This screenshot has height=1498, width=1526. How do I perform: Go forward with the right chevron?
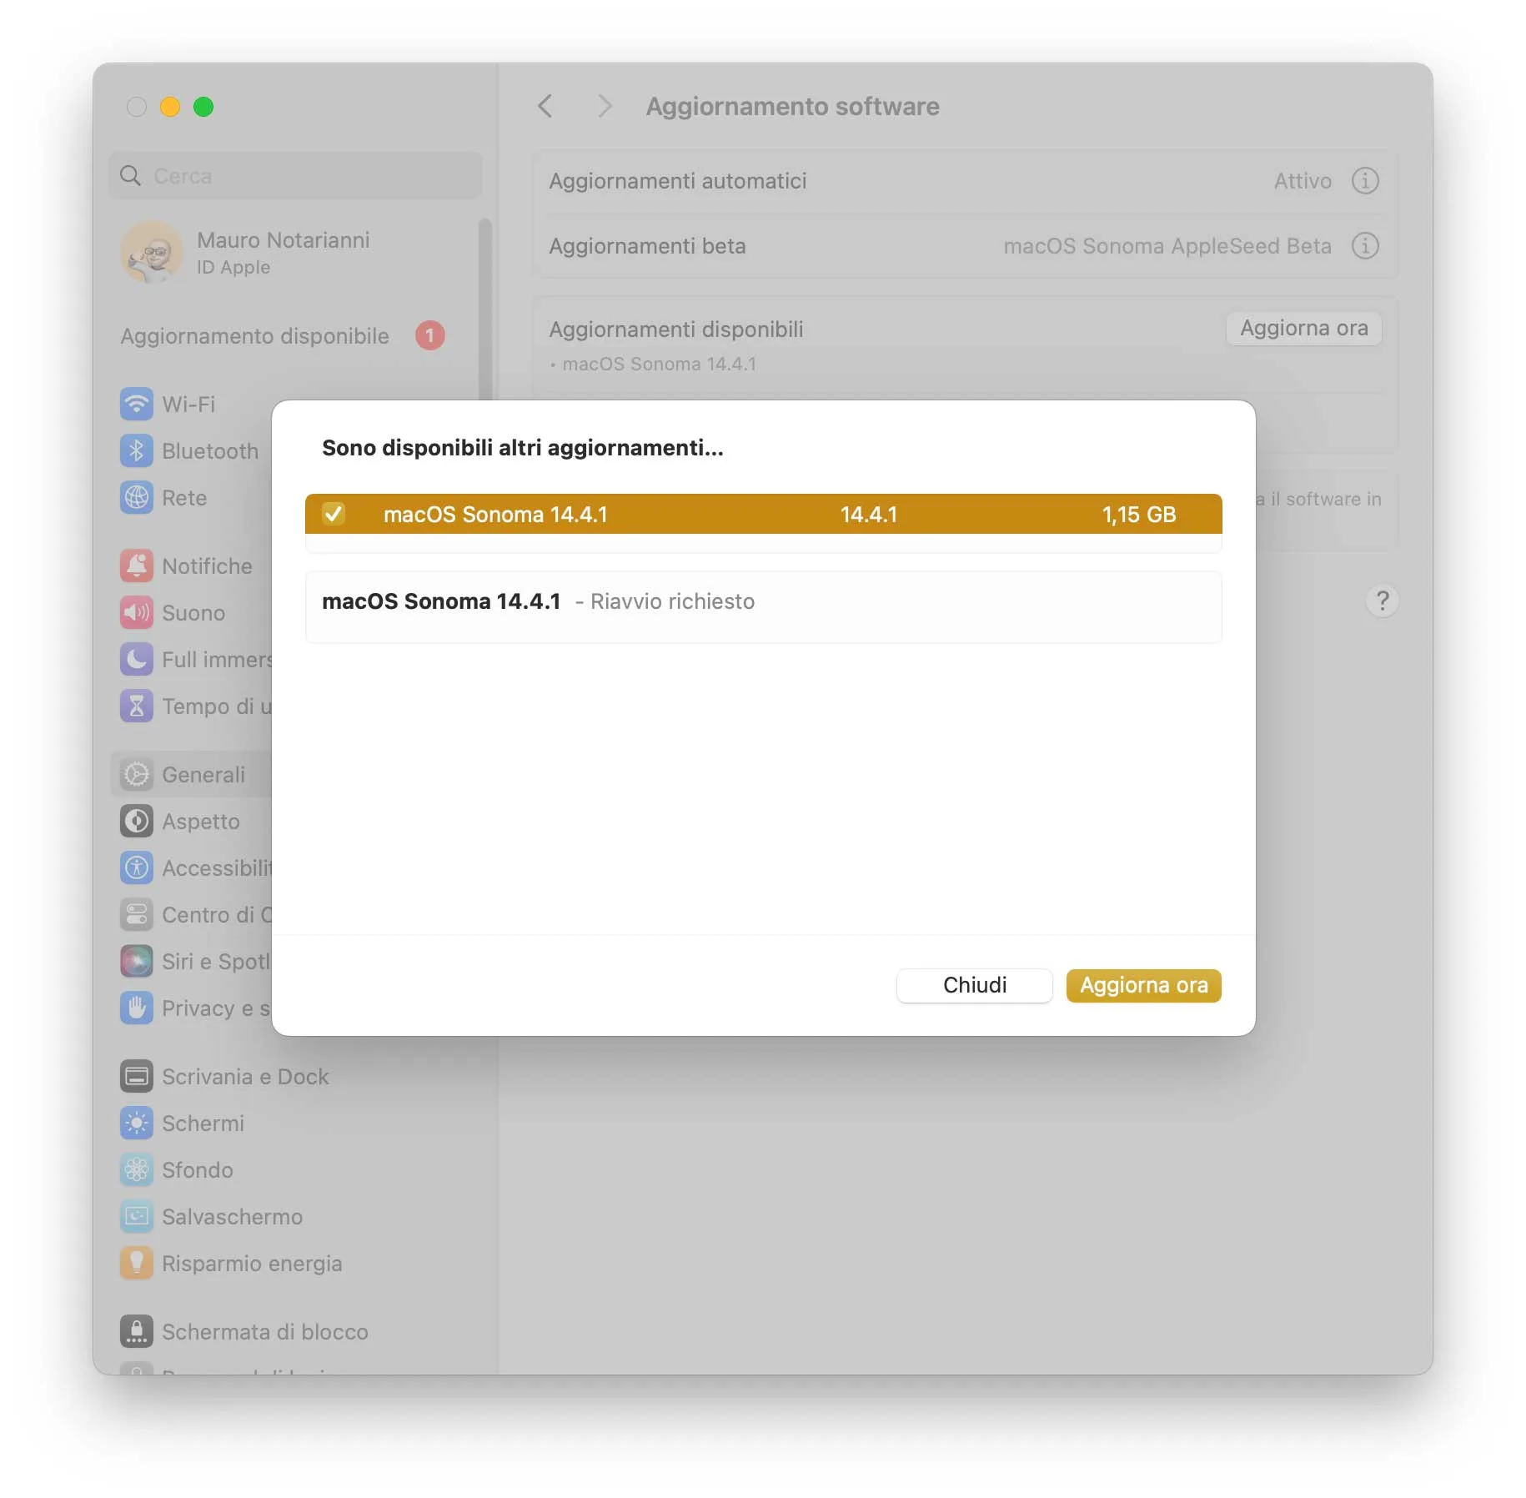pyautogui.click(x=605, y=107)
